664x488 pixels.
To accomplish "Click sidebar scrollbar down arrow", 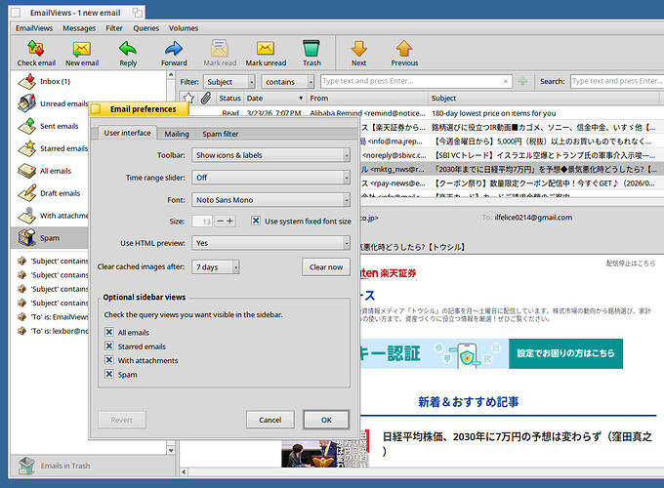I will click(171, 450).
